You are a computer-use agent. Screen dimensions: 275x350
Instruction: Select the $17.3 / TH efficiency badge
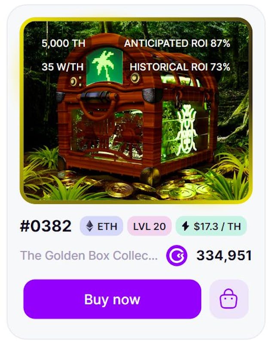(211, 226)
